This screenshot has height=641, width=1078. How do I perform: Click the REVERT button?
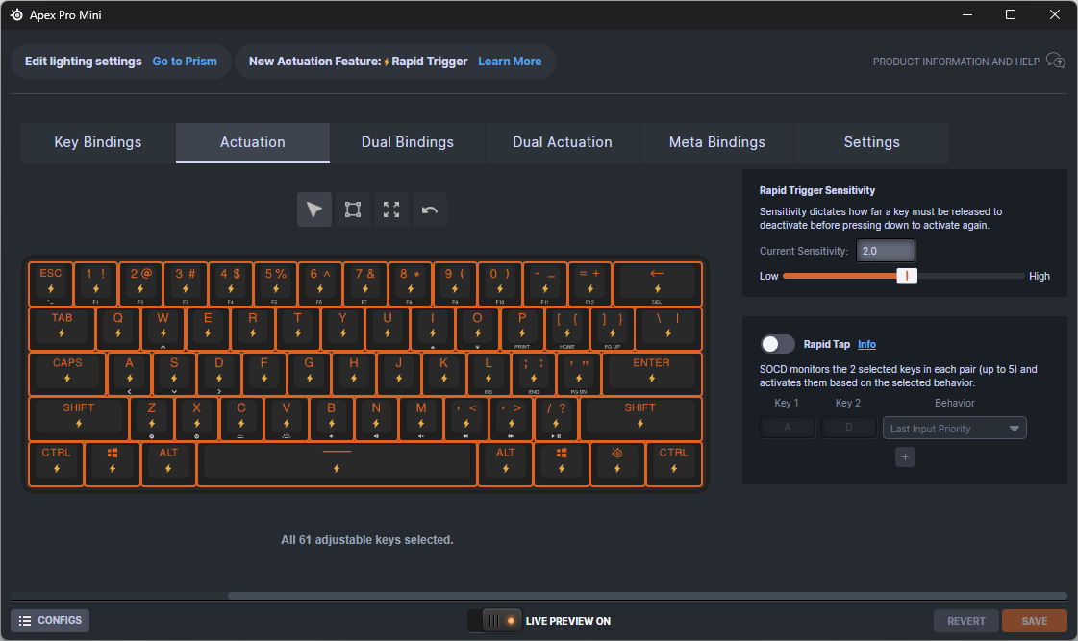tap(965, 621)
